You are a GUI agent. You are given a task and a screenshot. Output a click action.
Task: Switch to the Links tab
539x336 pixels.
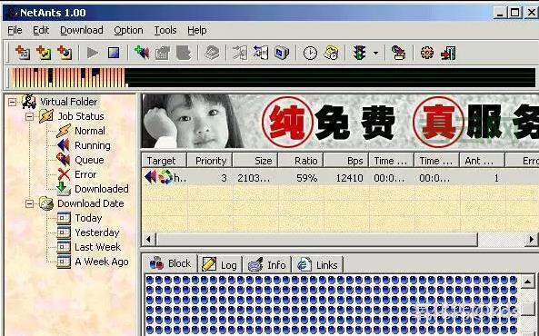tap(318, 265)
